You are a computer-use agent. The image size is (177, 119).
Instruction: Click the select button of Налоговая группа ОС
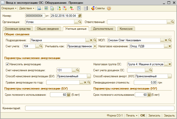pyautogui.click(x=166, y=64)
